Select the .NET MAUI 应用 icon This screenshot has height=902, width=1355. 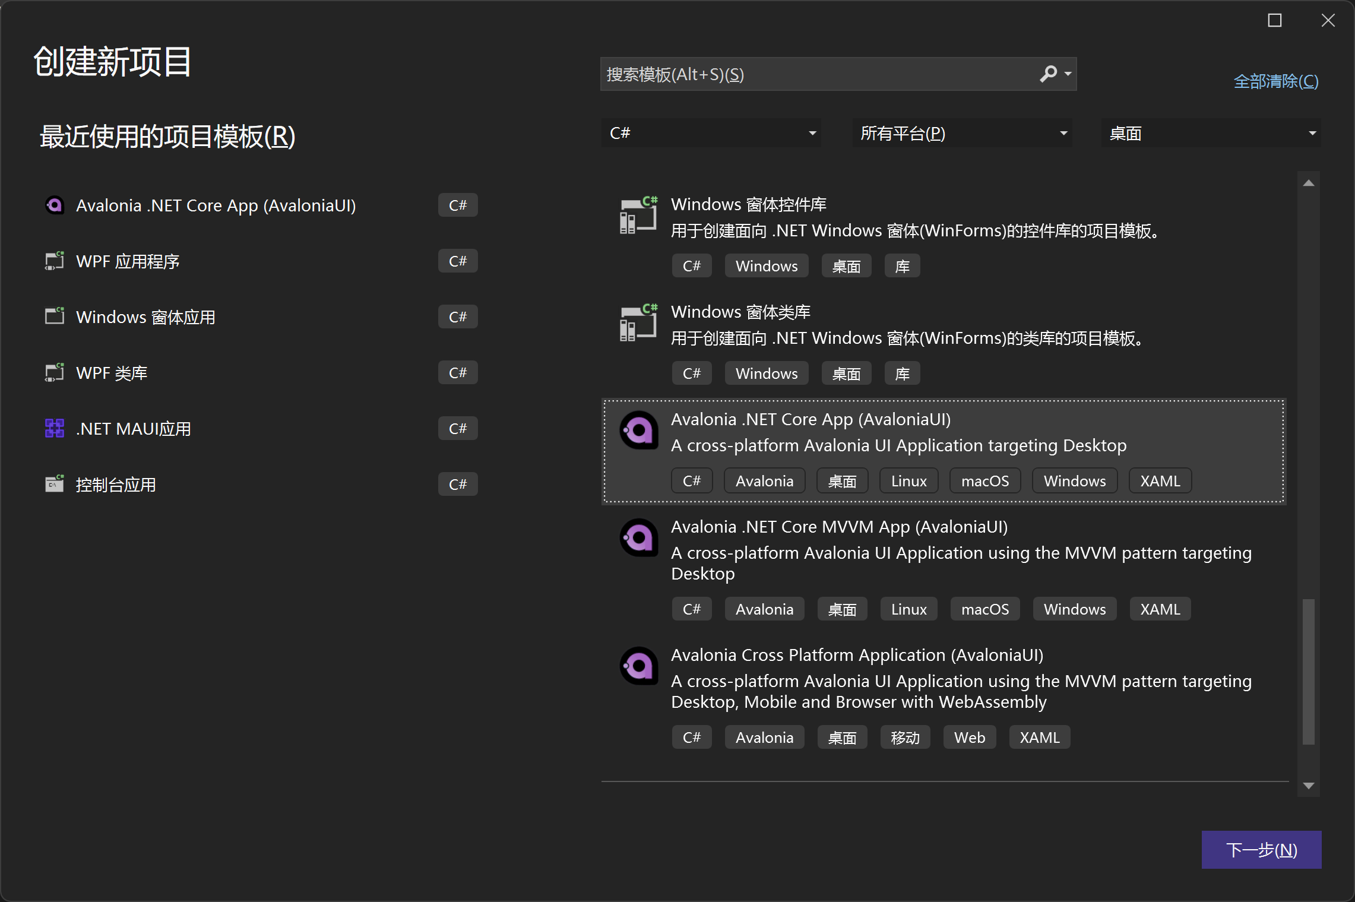[x=54, y=428]
